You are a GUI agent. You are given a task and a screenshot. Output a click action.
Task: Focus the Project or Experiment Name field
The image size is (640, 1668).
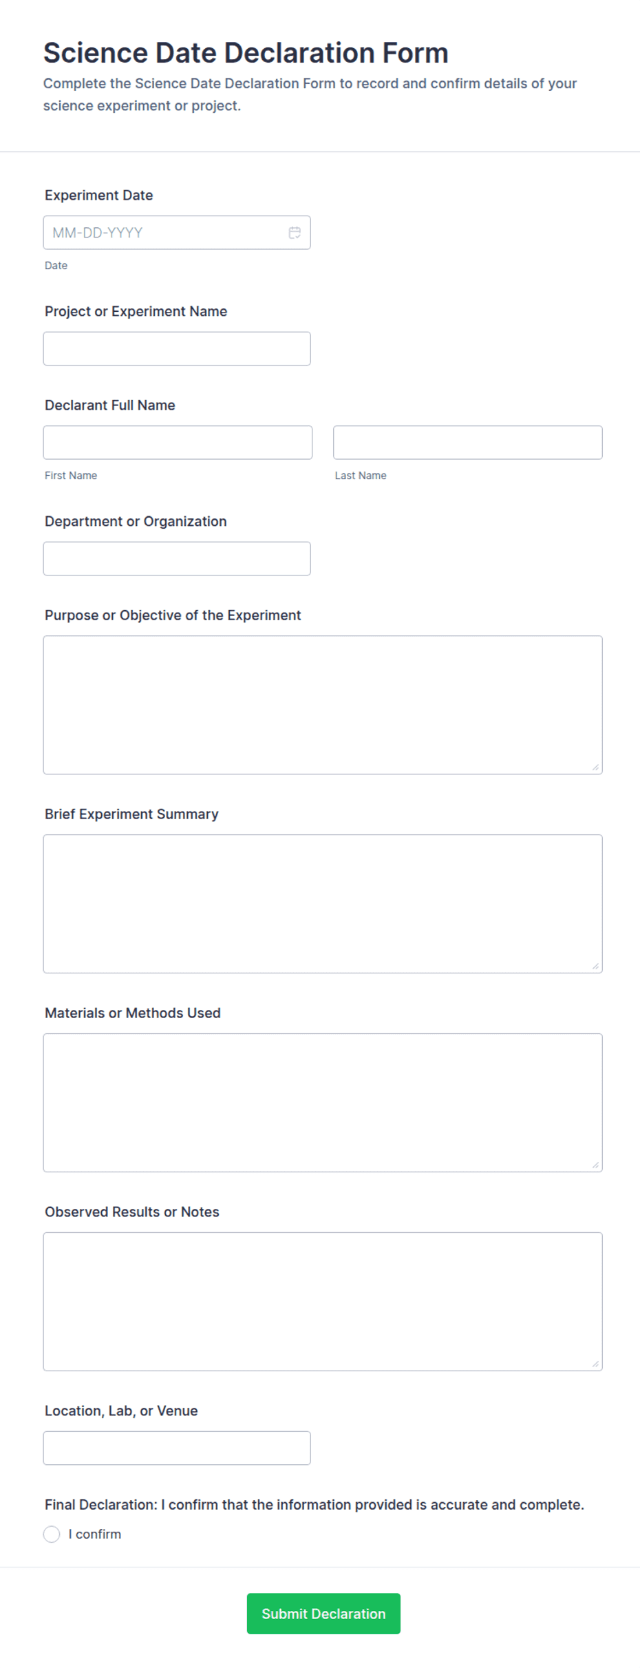(177, 348)
